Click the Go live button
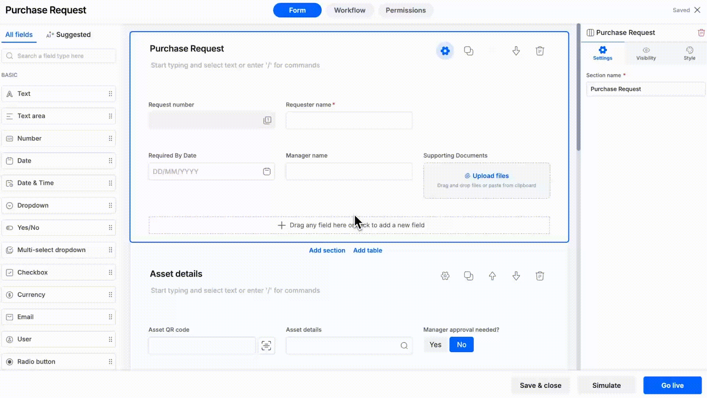This screenshot has width=707, height=398. [x=672, y=385]
